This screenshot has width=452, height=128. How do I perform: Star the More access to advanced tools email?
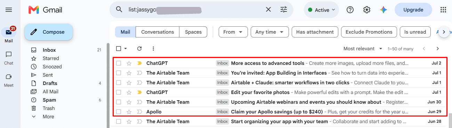pyautogui.click(x=129, y=63)
